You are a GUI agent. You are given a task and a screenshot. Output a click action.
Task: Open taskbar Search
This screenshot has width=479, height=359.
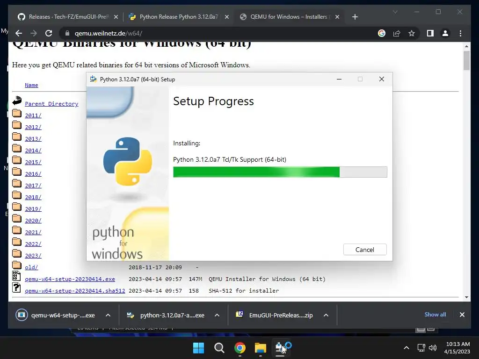[219, 348]
